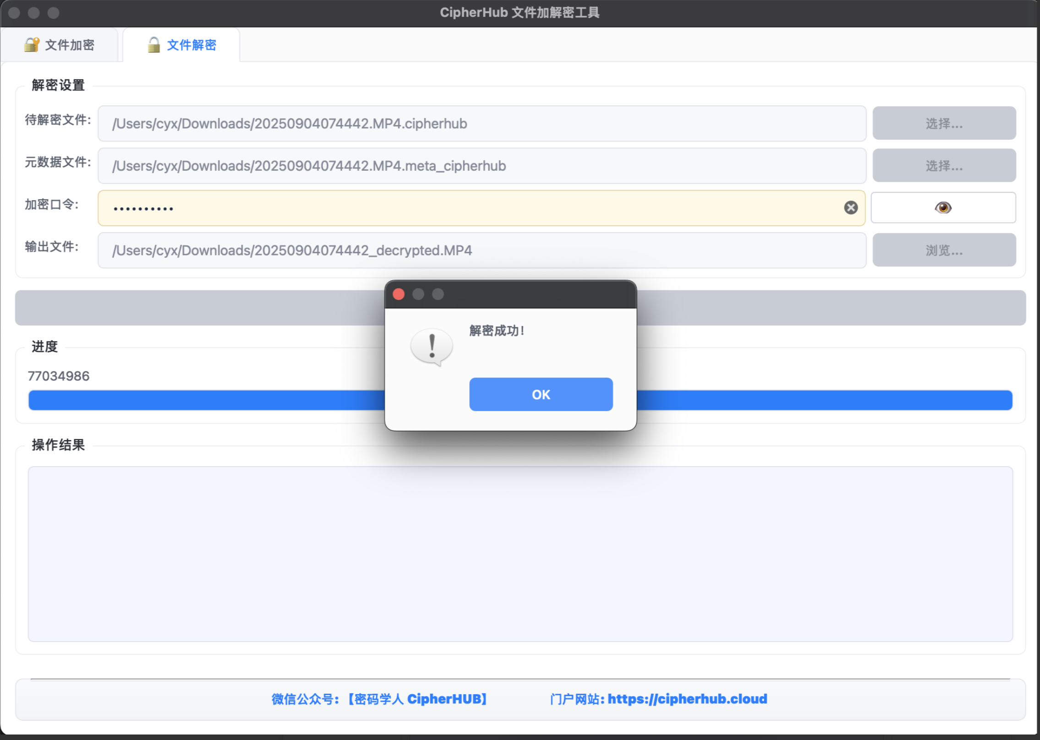
Task: Click 选择 button for 元数据文件
Action: click(x=944, y=165)
